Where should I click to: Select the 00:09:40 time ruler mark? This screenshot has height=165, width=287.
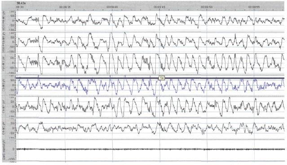coord(112,7)
